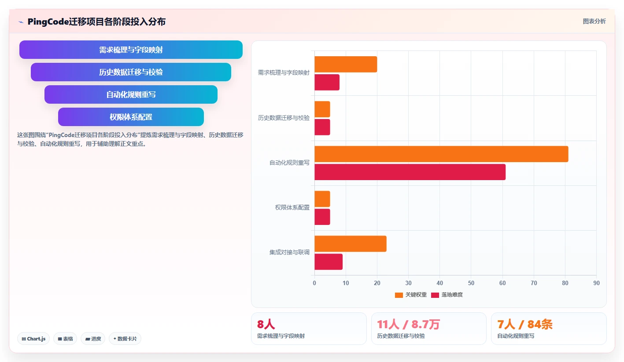The height and width of the screenshot is (362, 624).
Task: Toggle the 落地难度 legend red swatch
Action: (x=435, y=295)
